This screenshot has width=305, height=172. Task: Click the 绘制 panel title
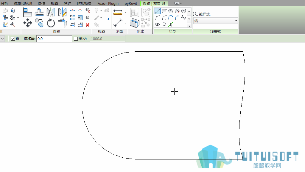coord(172,31)
